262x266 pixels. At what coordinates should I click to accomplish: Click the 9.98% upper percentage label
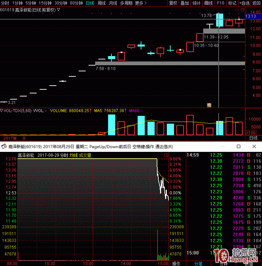(x=175, y=159)
